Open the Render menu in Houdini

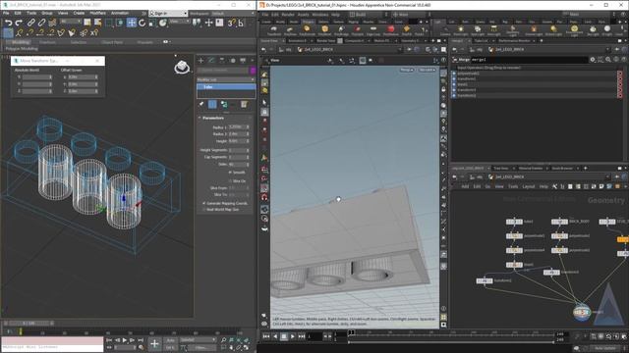(x=288, y=15)
